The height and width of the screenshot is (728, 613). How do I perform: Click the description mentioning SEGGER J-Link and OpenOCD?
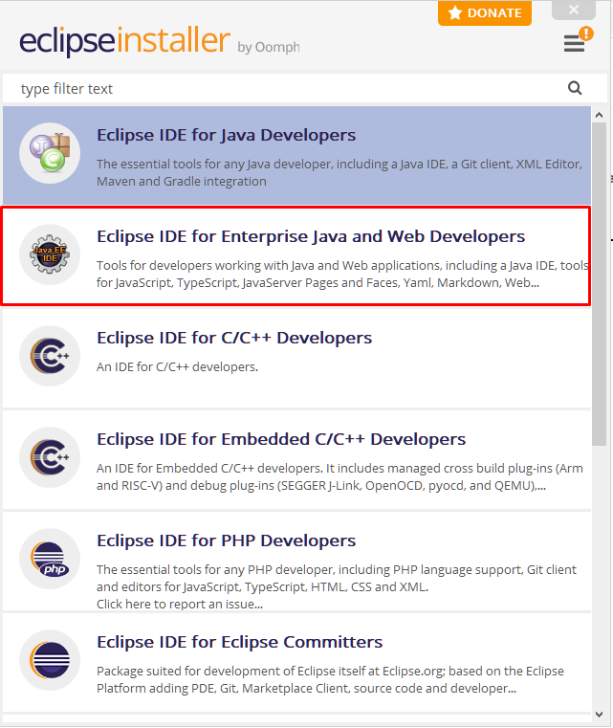[339, 476]
